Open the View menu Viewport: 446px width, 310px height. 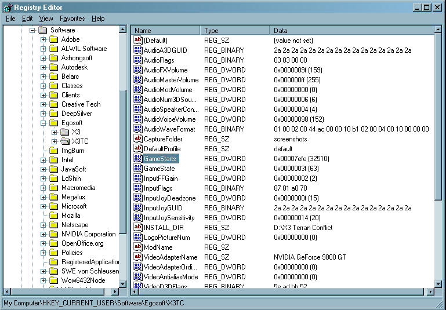[46, 19]
